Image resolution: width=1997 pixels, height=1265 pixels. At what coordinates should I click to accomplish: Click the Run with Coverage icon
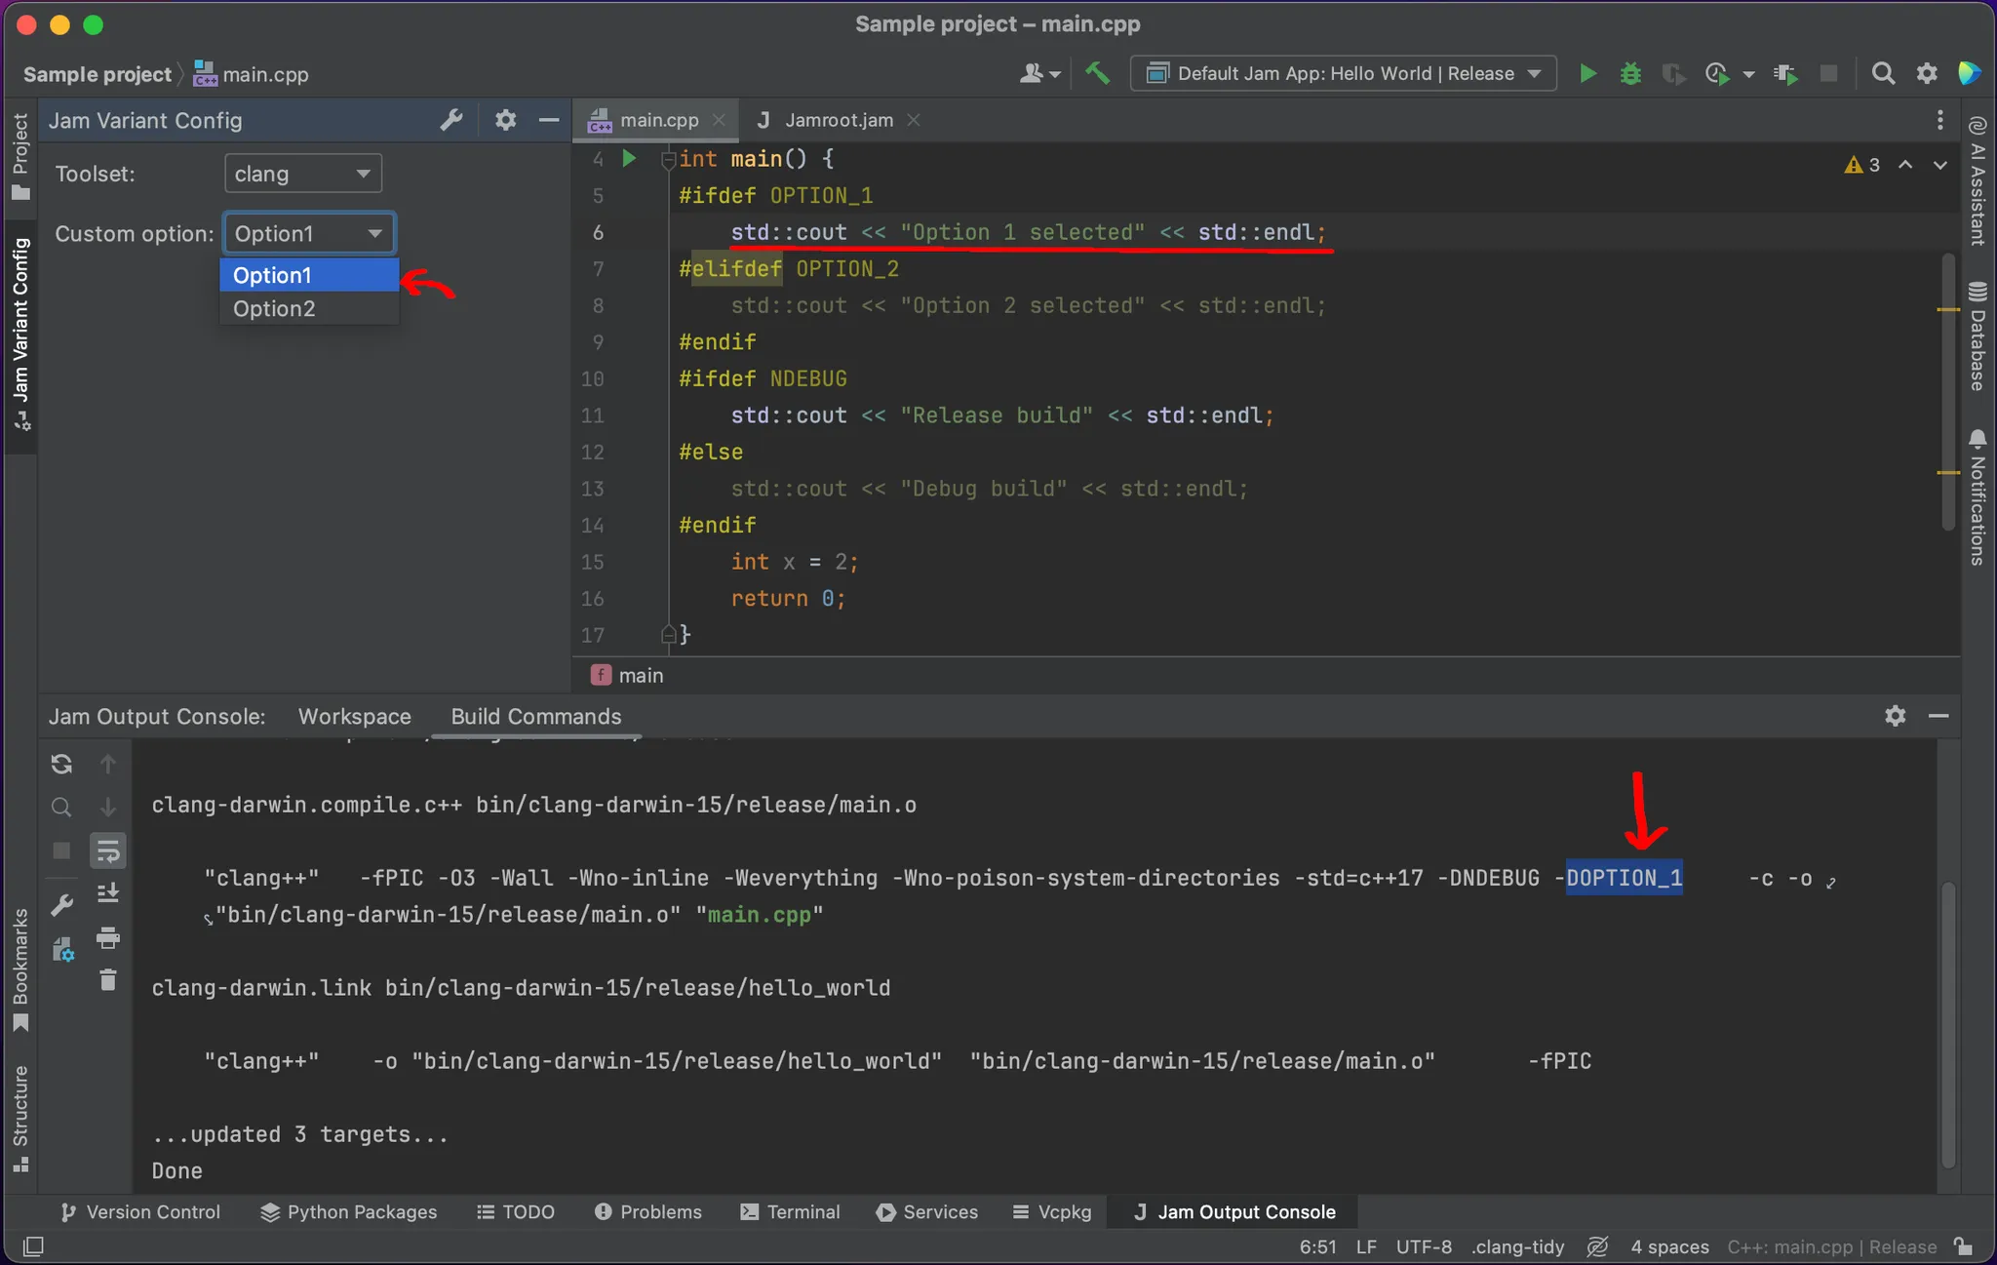tap(1673, 73)
